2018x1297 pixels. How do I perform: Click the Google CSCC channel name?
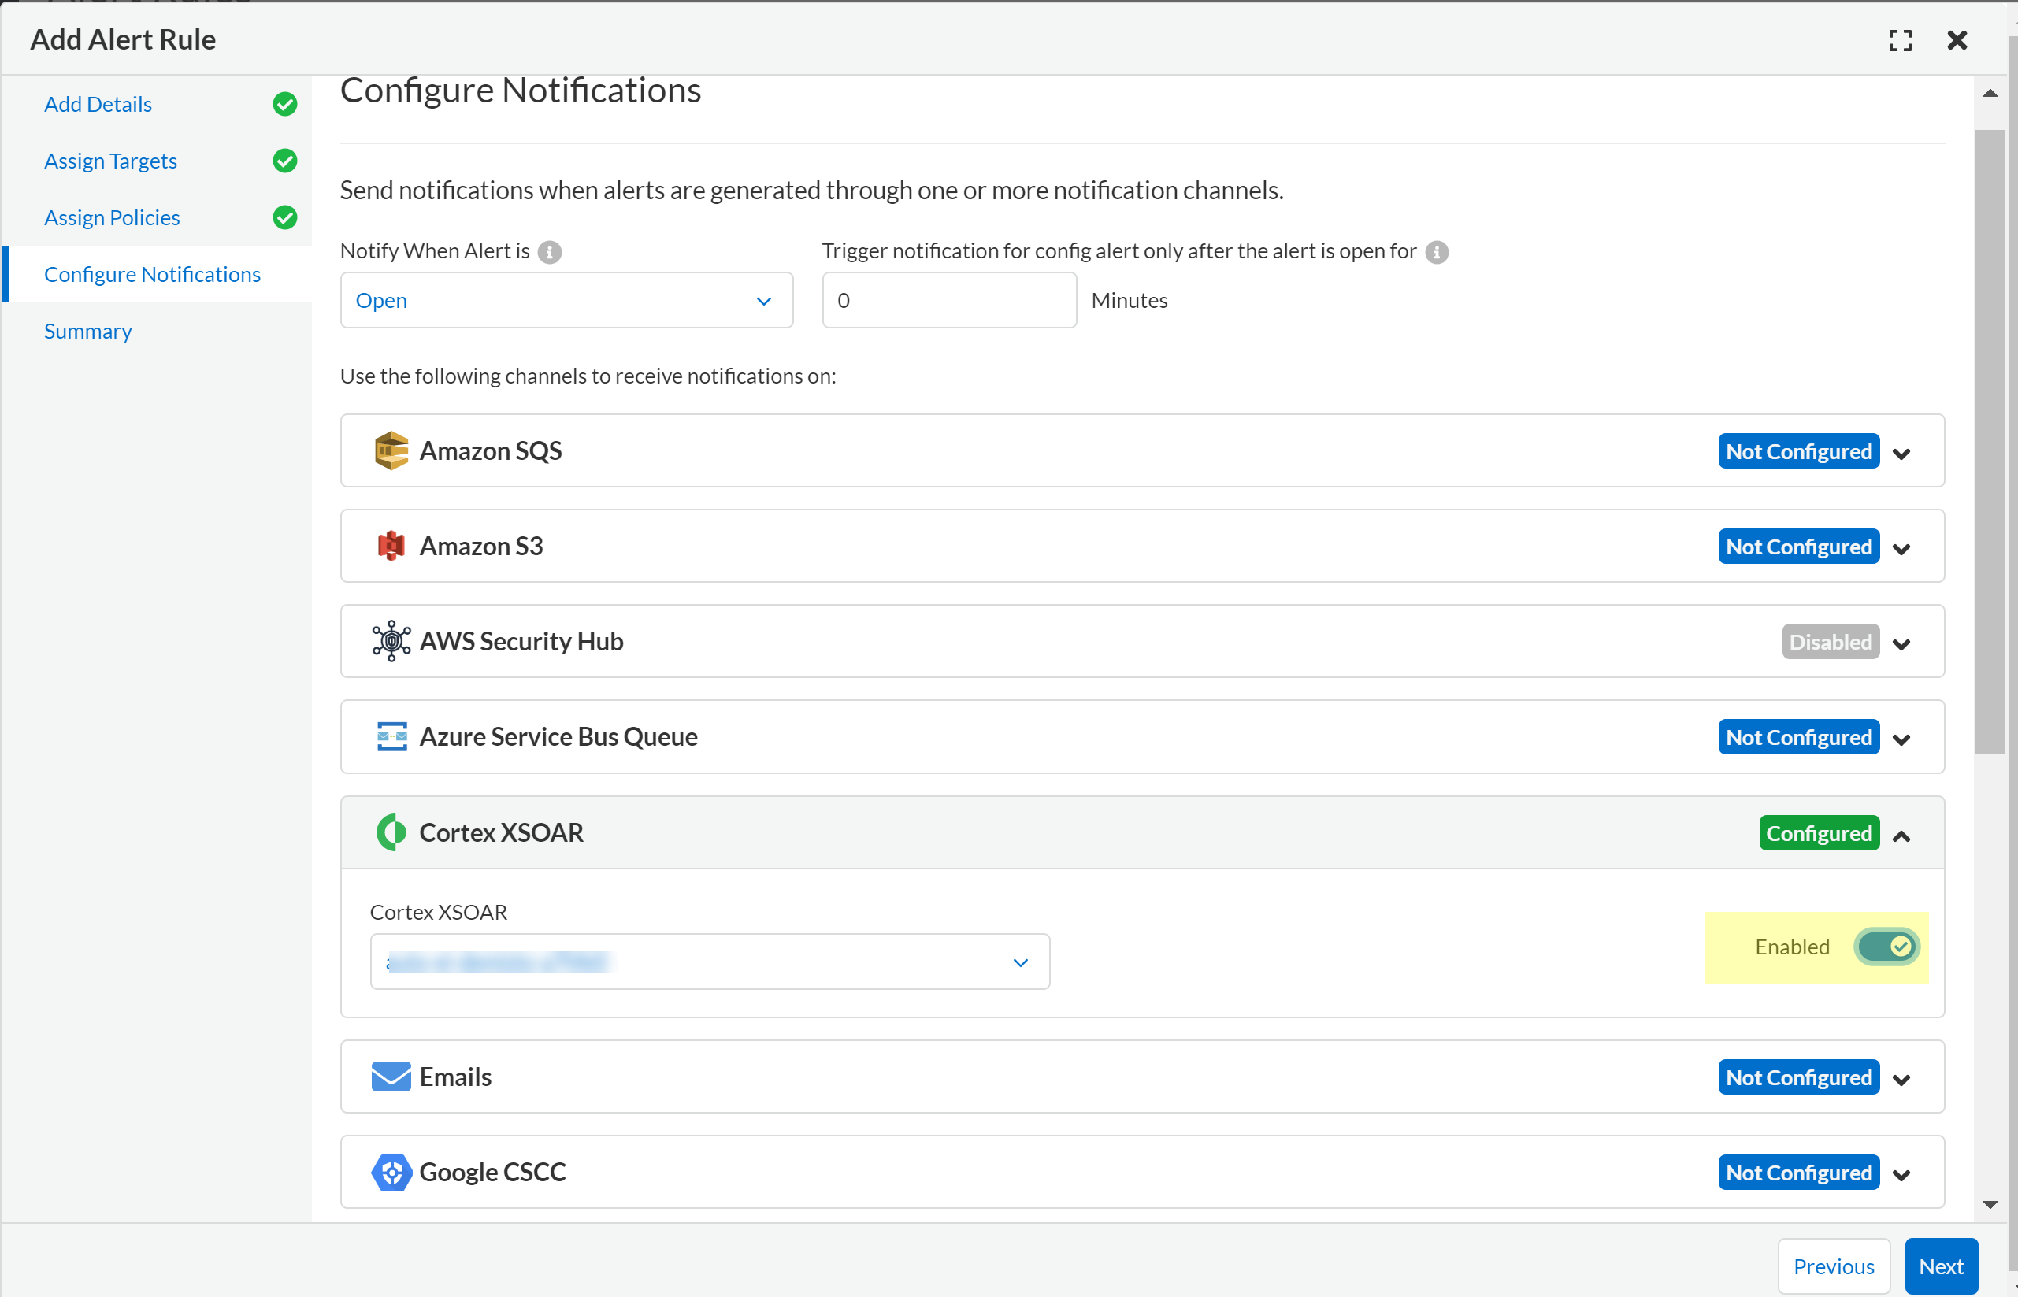click(x=493, y=1173)
